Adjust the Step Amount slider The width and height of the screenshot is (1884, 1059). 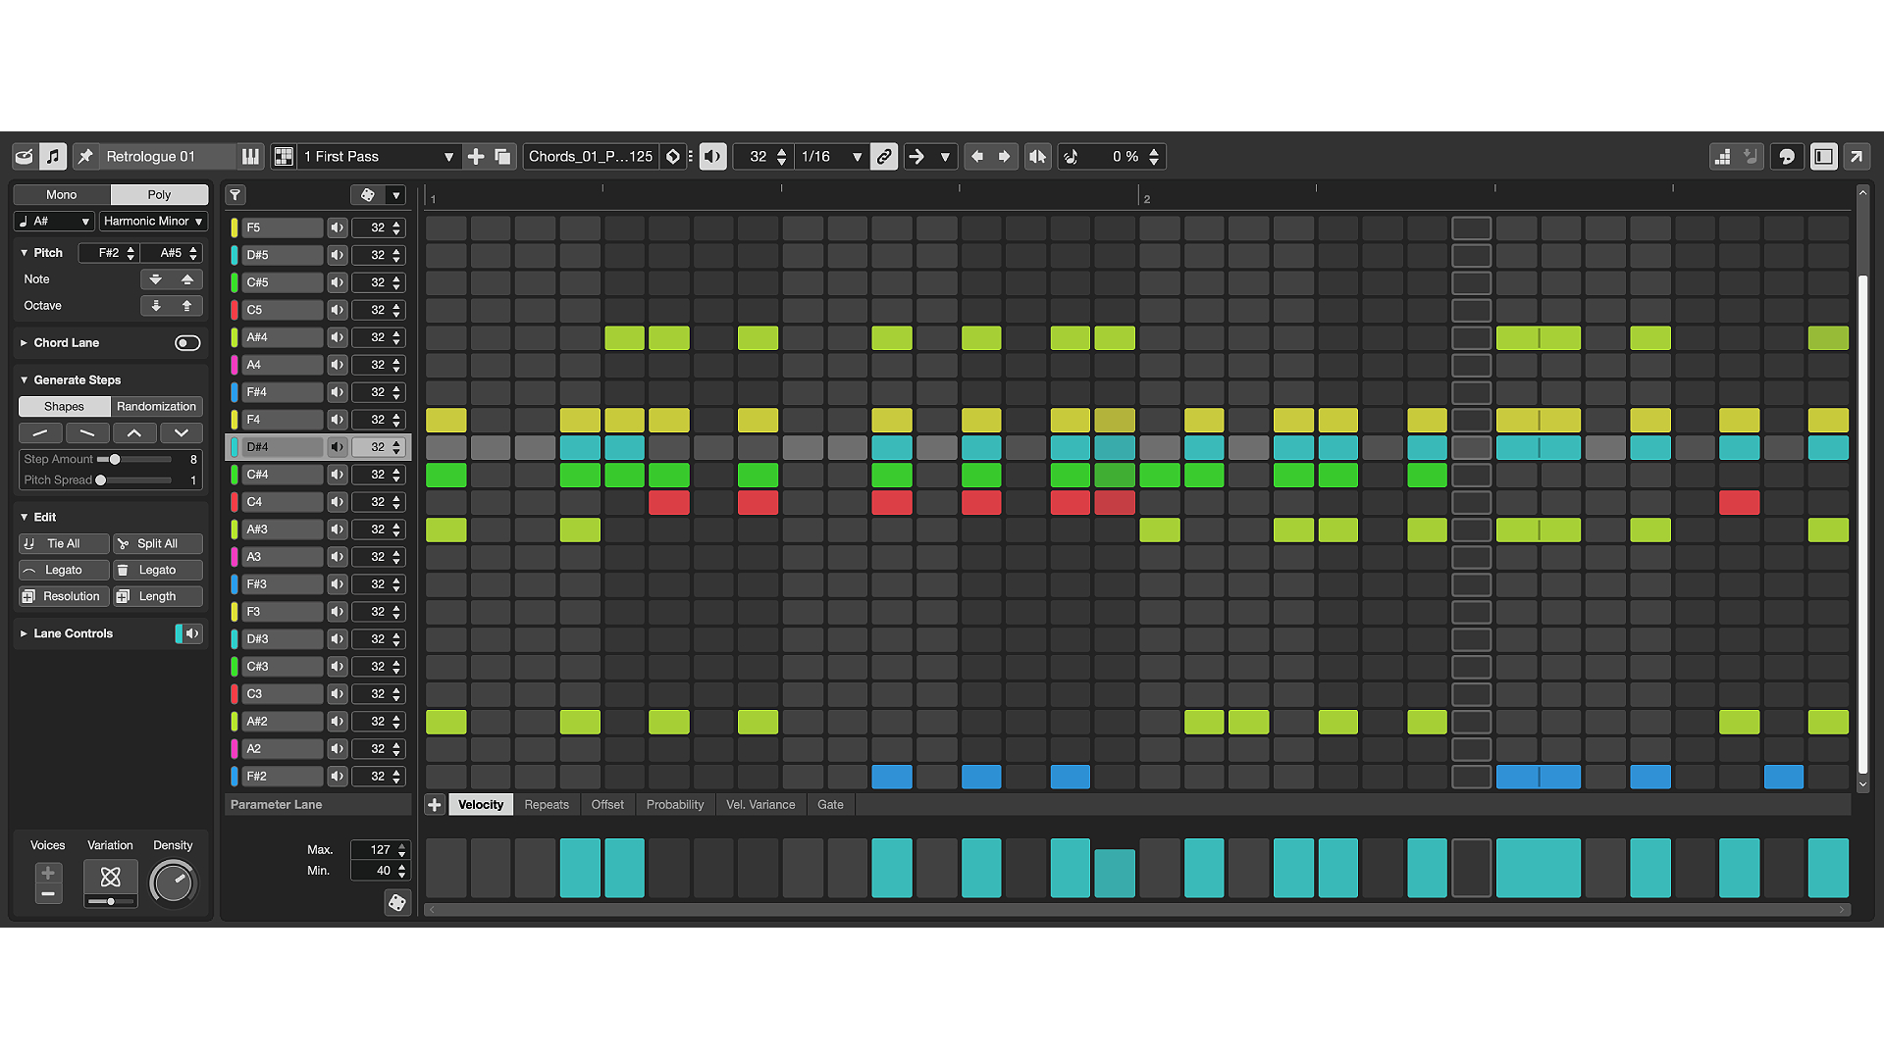pos(115,459)
